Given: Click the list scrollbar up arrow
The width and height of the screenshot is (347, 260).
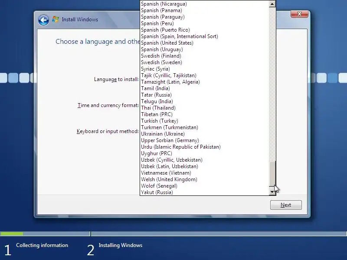Looking at the screenshot, I should [x=272, y=4].
